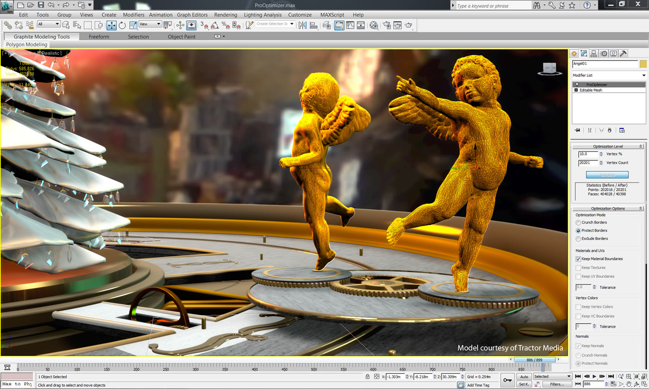Select the Exclude Borders option
This screenshot has width=649, height=389.
point(578,238)
